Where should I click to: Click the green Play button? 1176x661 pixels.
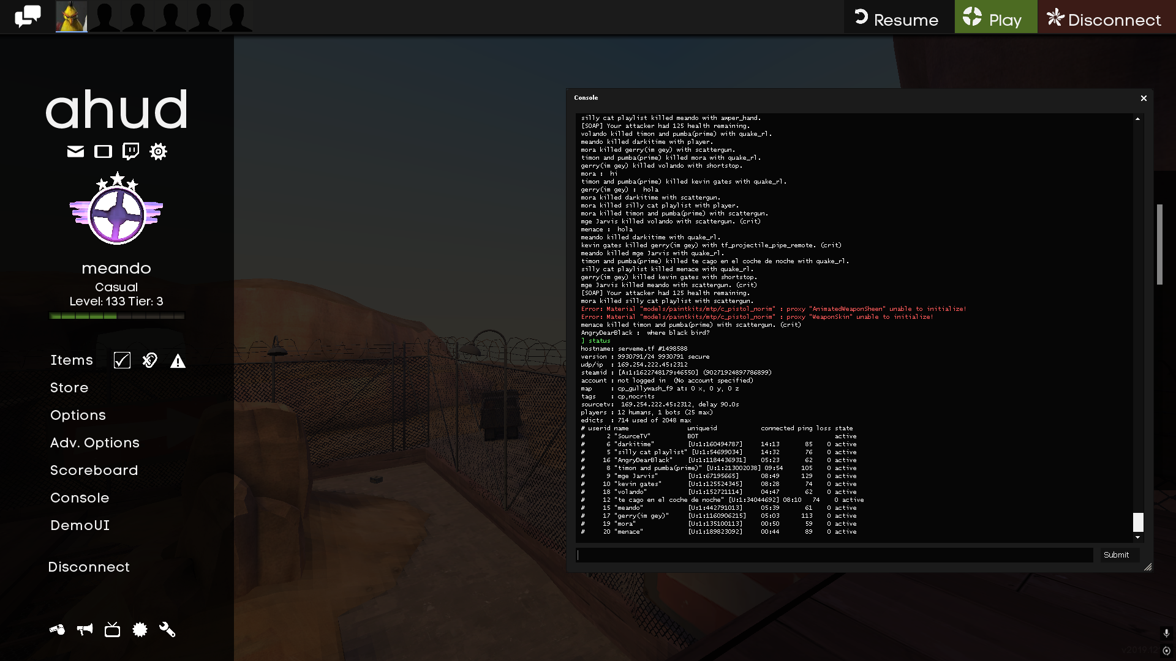pyautogui.click(x=995, y=17)
